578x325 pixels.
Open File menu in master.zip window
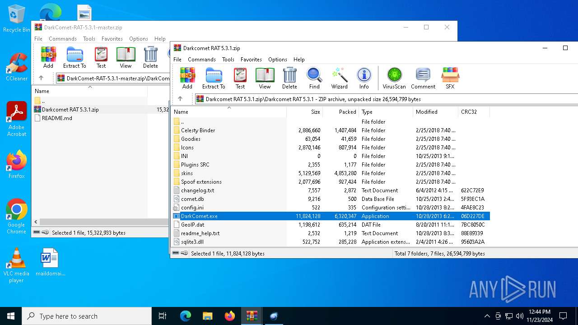tap(38, 39)
